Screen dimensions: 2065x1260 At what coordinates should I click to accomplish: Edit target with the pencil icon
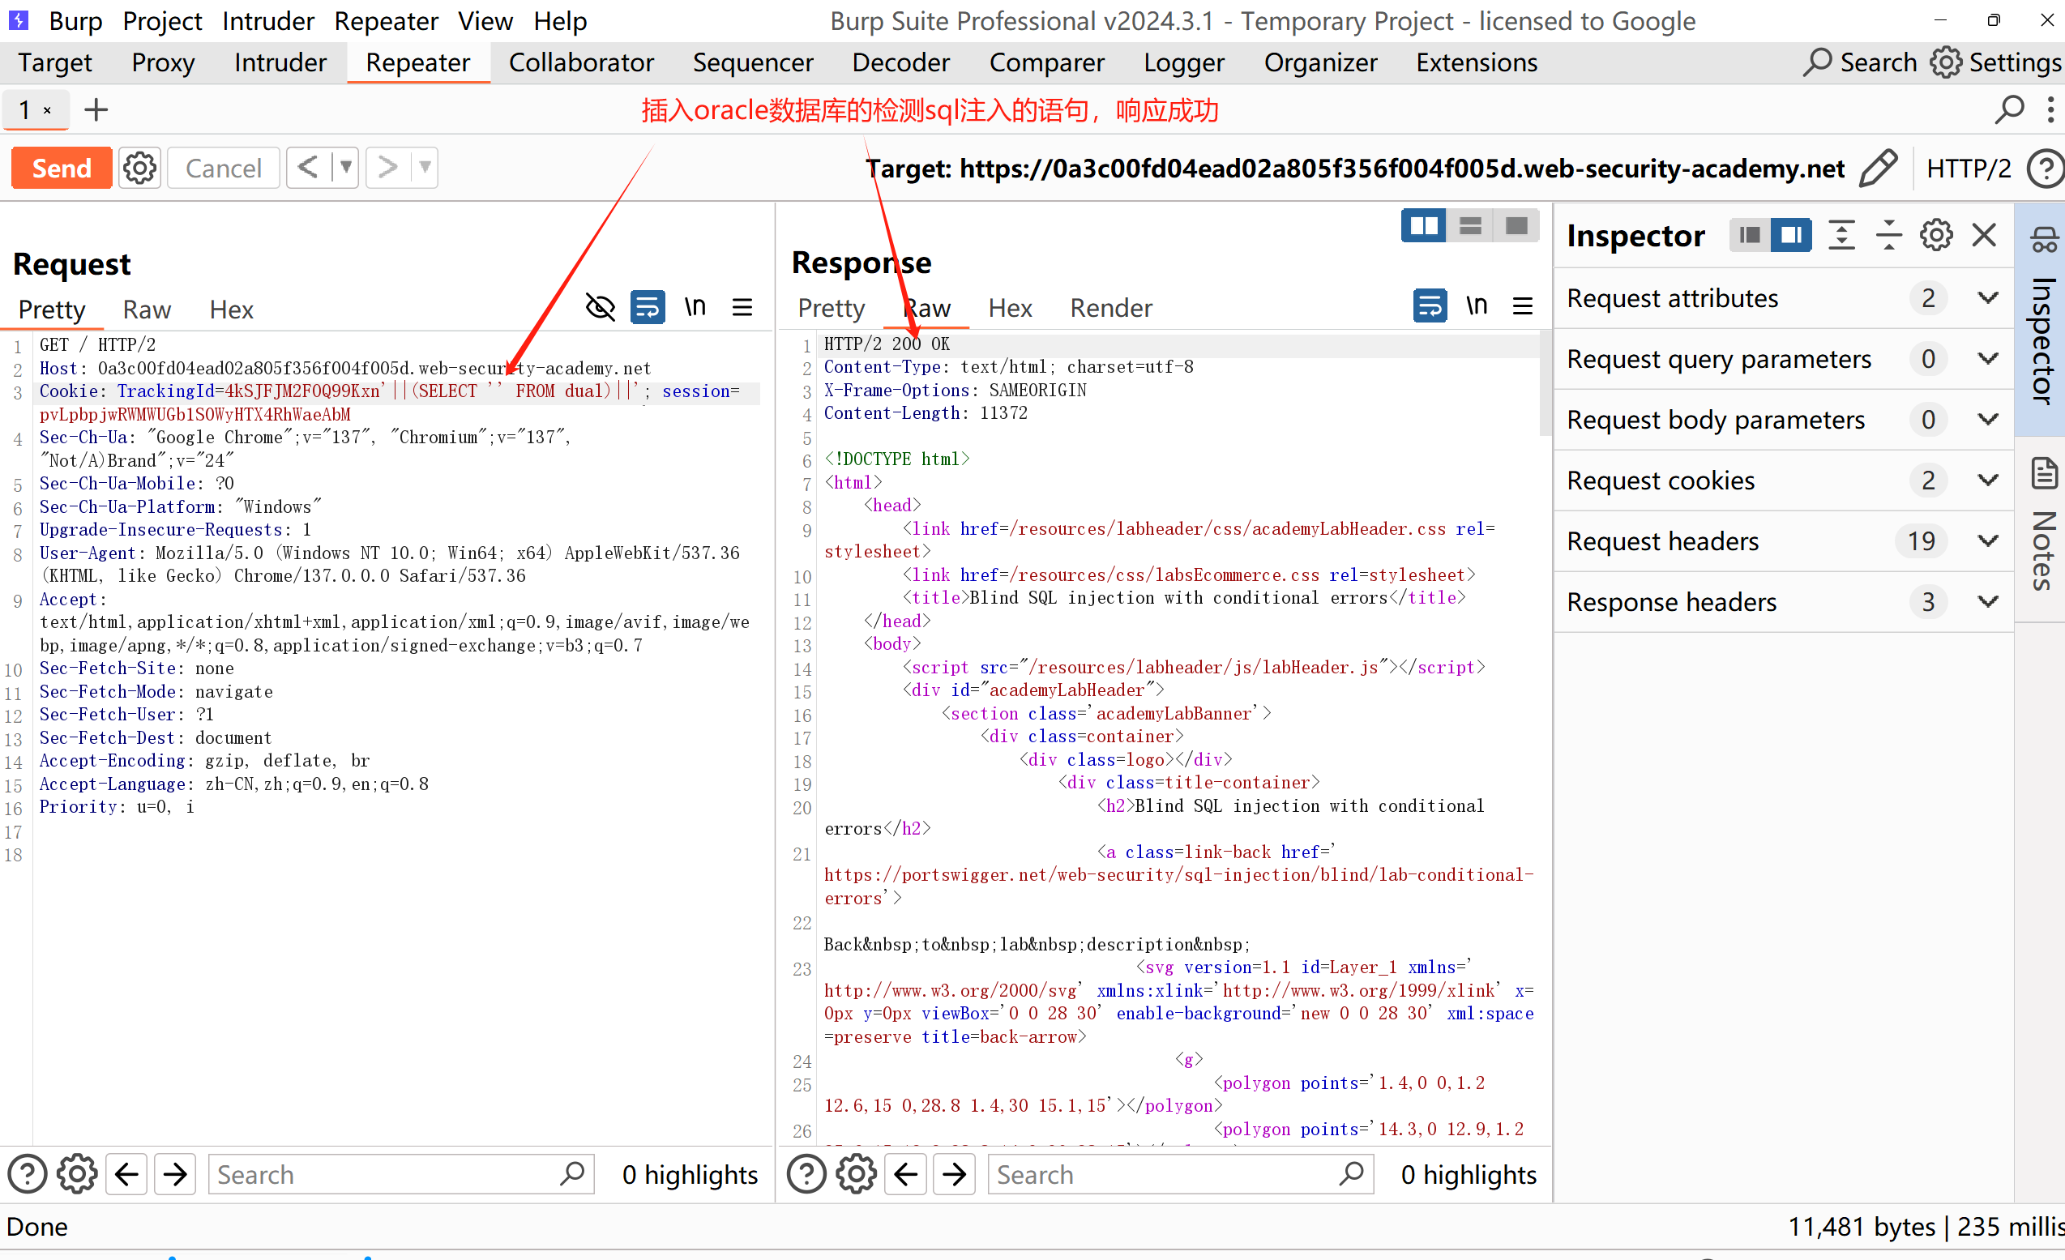[1877, 169]
